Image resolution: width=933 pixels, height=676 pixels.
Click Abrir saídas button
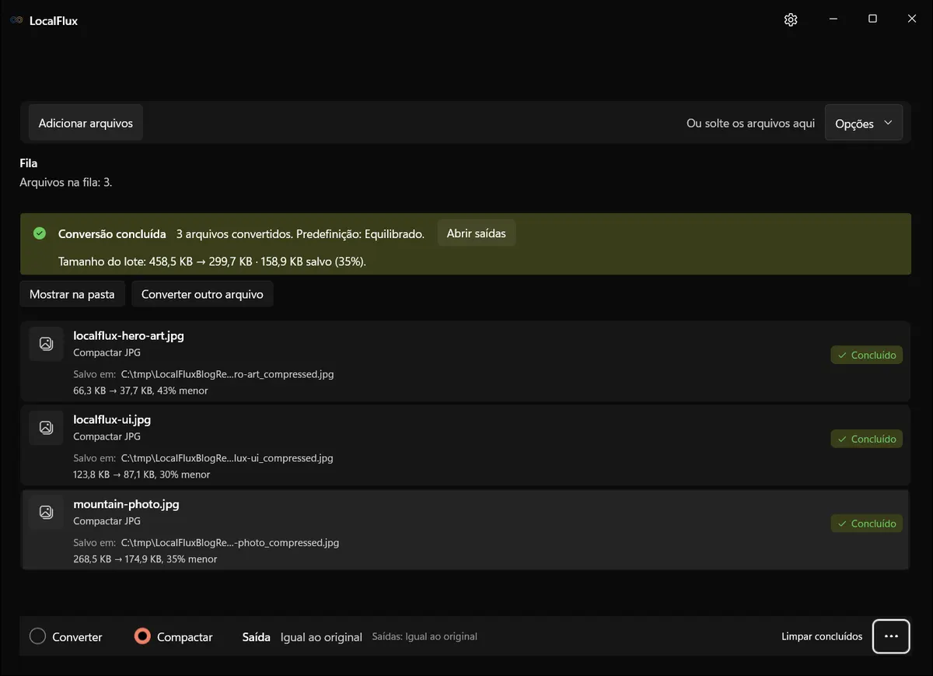point(477,233)
